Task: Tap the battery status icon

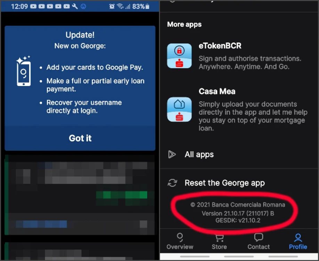Action: 147,7
